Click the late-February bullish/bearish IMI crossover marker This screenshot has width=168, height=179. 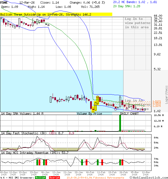pos(121,162)
